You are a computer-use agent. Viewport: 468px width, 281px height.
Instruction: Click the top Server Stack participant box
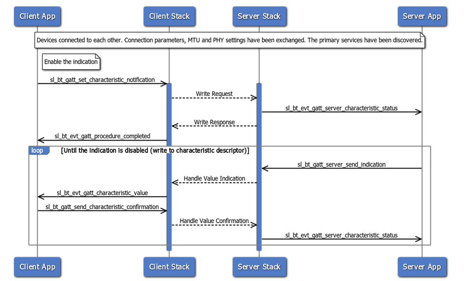pos(259,16)
